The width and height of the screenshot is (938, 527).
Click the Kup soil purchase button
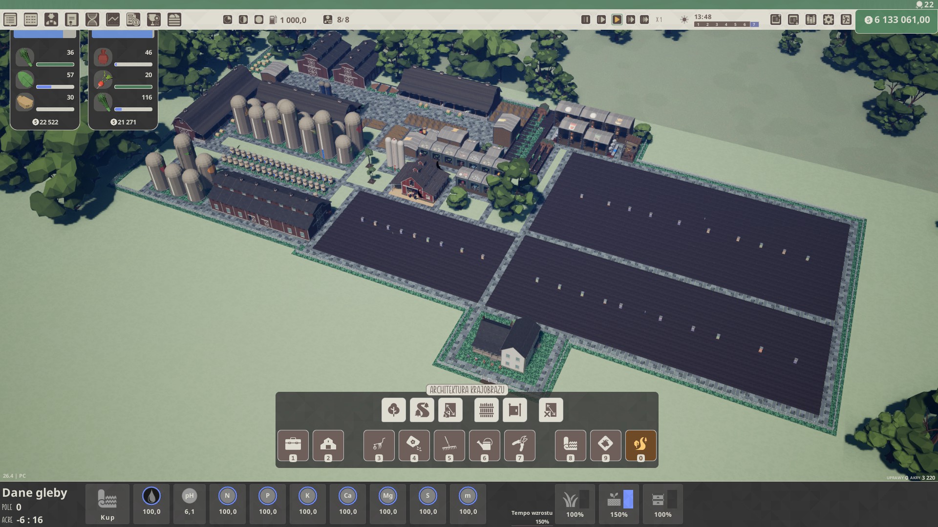(107, 504)
